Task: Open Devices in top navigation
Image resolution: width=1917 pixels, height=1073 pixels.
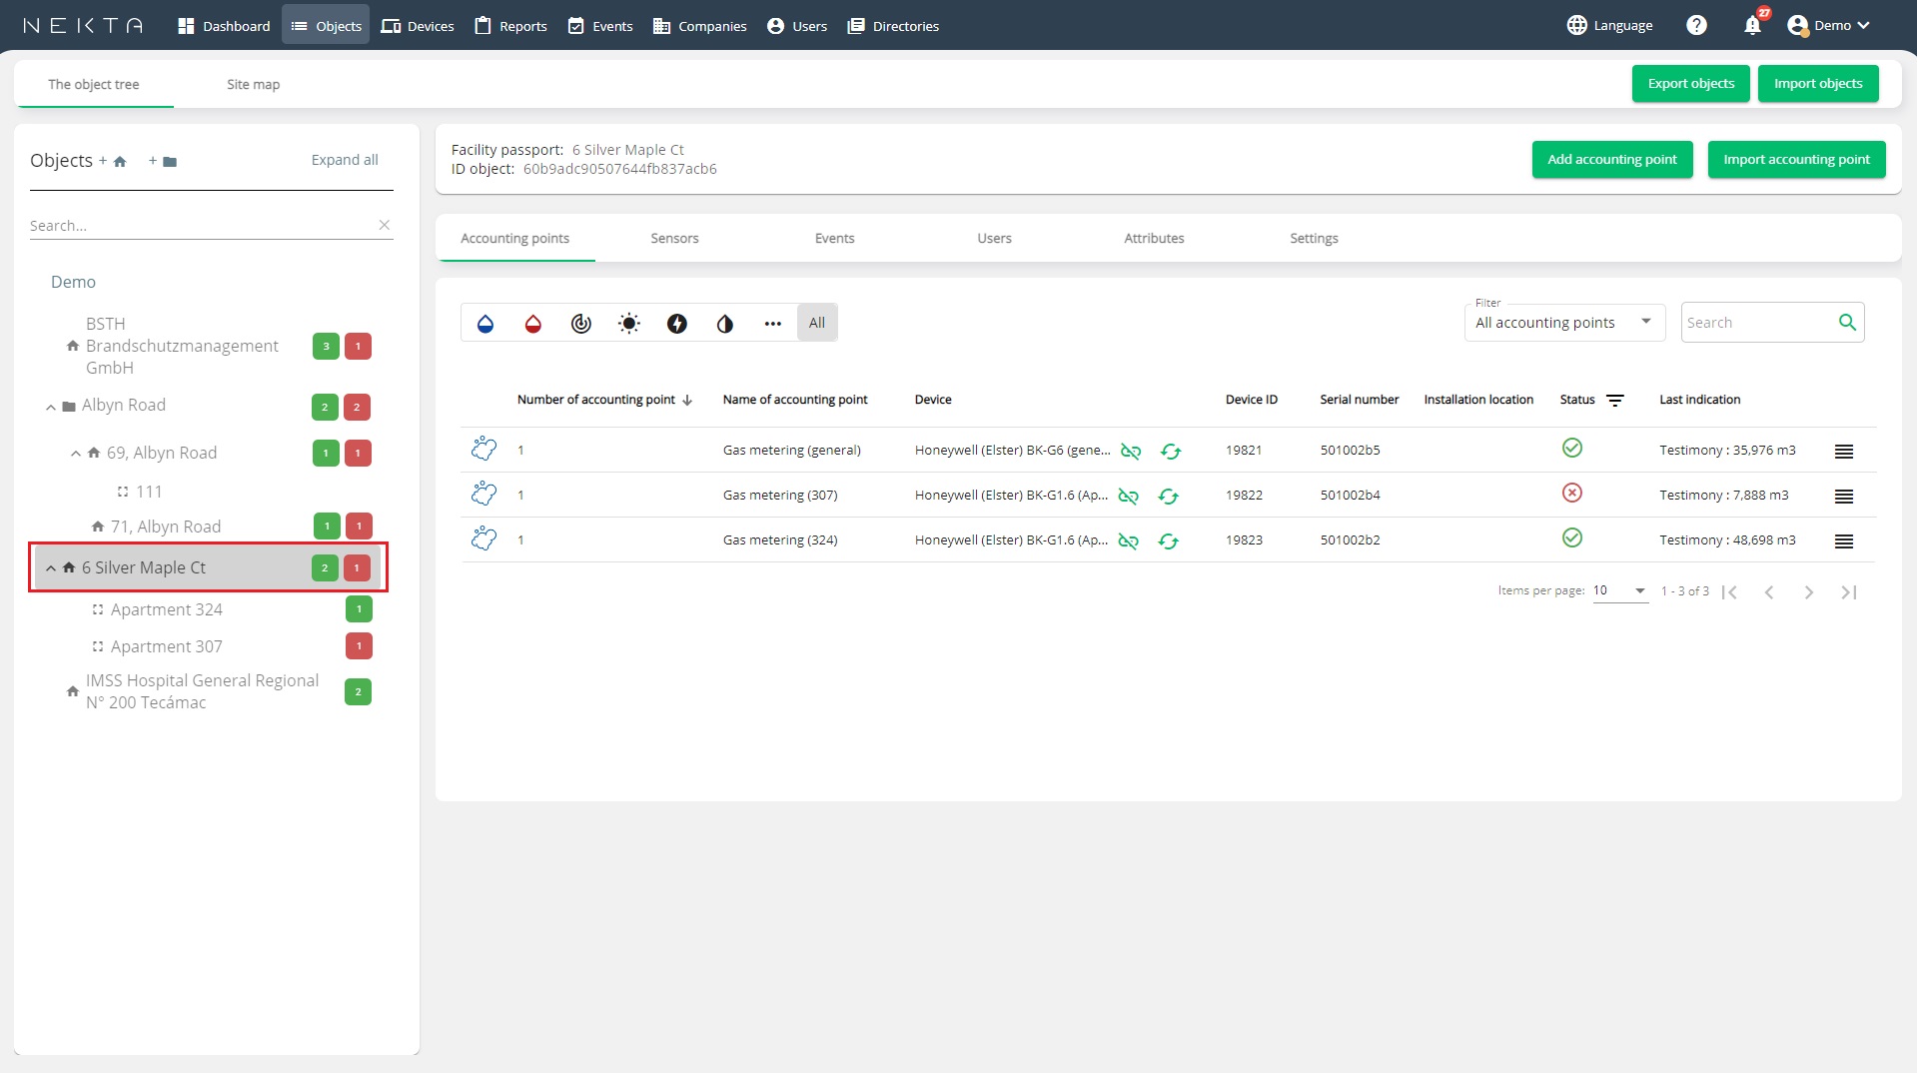Action: pos(418,25)
